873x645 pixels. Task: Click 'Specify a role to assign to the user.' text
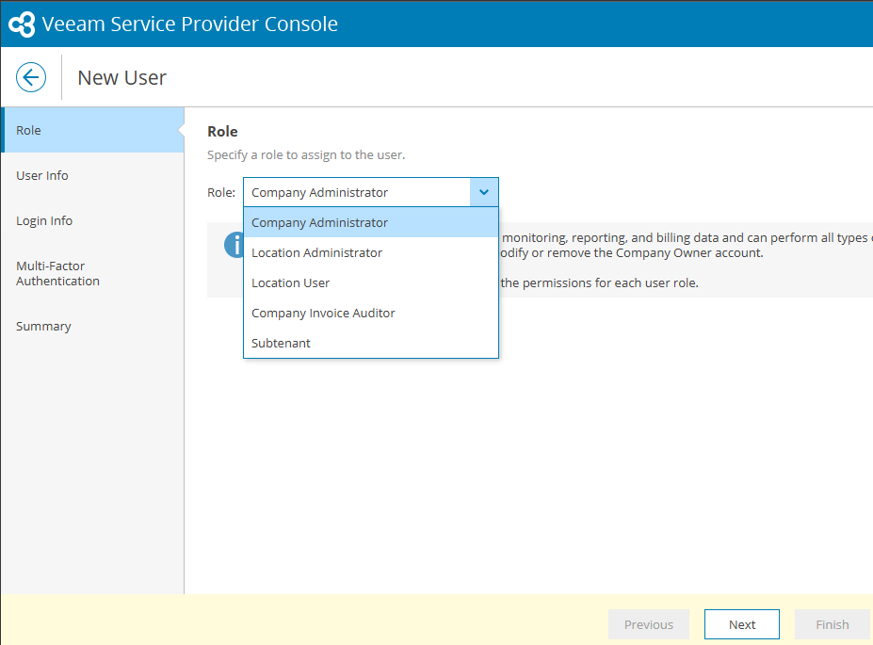coord(306,154)
